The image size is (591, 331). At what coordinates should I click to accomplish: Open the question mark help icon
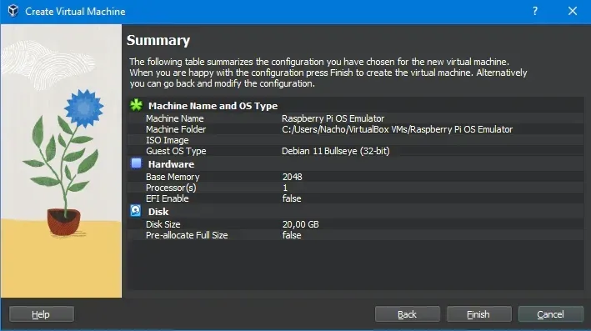[x=535, y=12]
